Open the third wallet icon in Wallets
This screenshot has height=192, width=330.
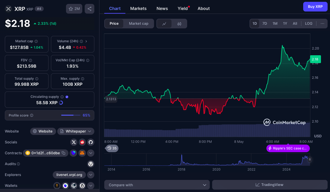[74, 186]
